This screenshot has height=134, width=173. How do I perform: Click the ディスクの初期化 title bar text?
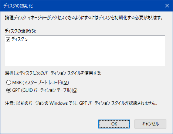pos(18,6)
